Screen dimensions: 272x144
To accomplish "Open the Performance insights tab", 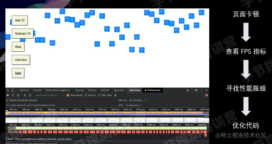I will pyautogui.click(x=58, y=90).
